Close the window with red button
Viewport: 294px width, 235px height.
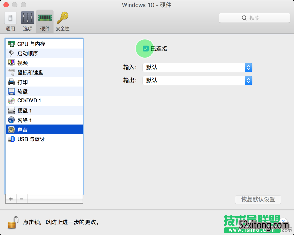coord(6,5)
